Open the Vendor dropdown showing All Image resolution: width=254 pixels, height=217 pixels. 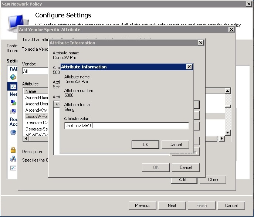[x=35, y=71]
